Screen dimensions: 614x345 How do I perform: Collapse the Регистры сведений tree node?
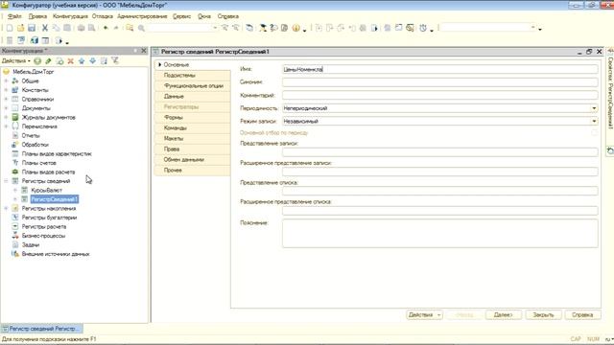[x=6, y=181]
